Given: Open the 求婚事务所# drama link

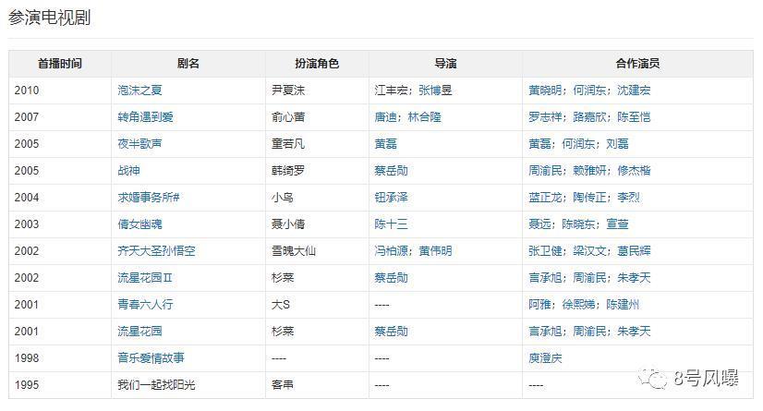Looking at the screenshot, I should pos(149,197).
